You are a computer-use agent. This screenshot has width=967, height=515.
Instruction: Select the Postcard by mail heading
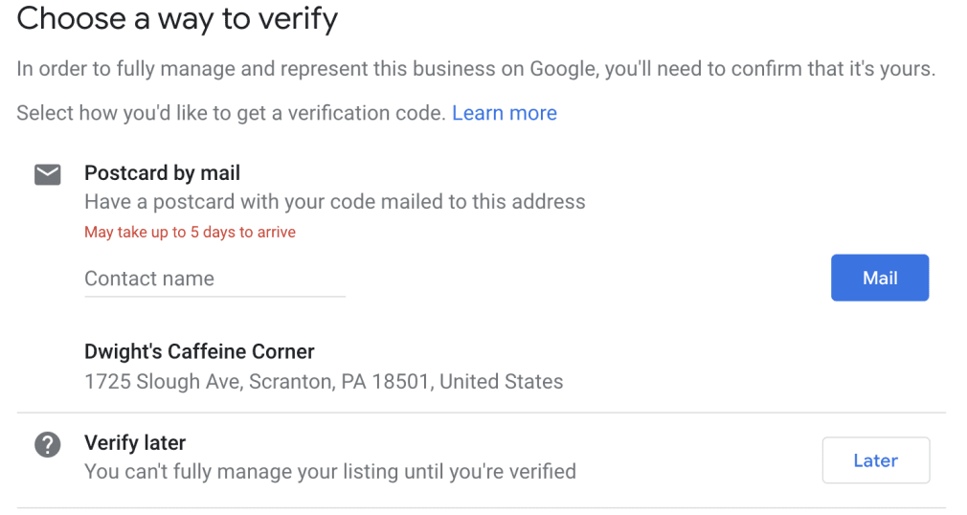click(162, 173)
